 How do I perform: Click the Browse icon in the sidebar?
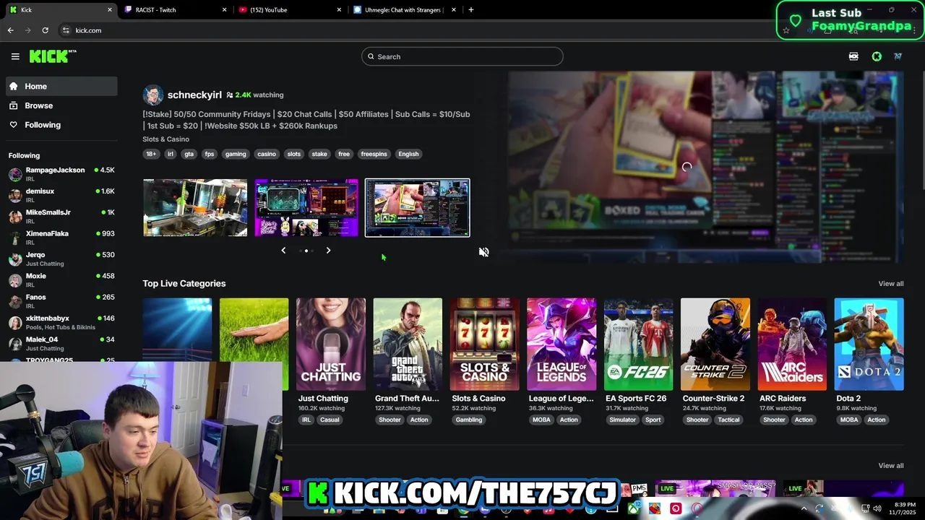point(13,105)
